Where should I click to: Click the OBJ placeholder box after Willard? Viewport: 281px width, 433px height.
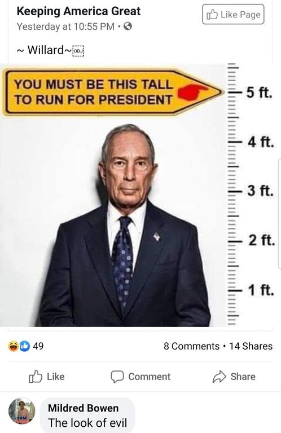[78, 51]
